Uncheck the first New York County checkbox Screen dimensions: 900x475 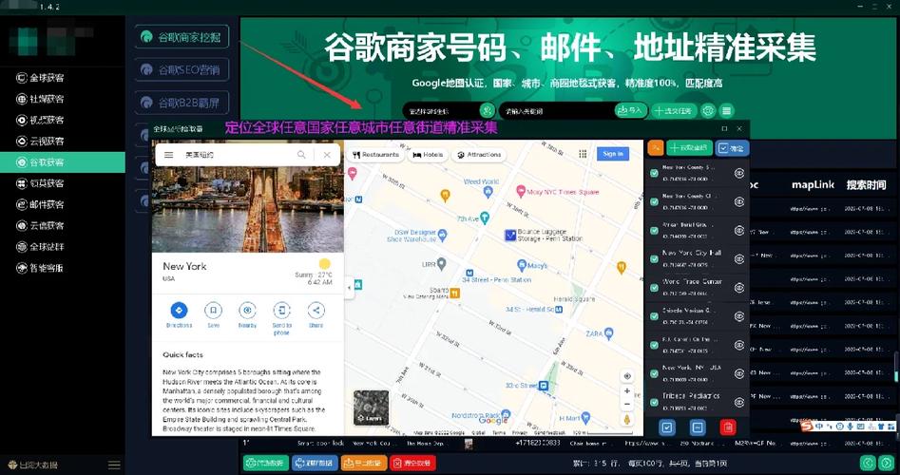(654, 173)
